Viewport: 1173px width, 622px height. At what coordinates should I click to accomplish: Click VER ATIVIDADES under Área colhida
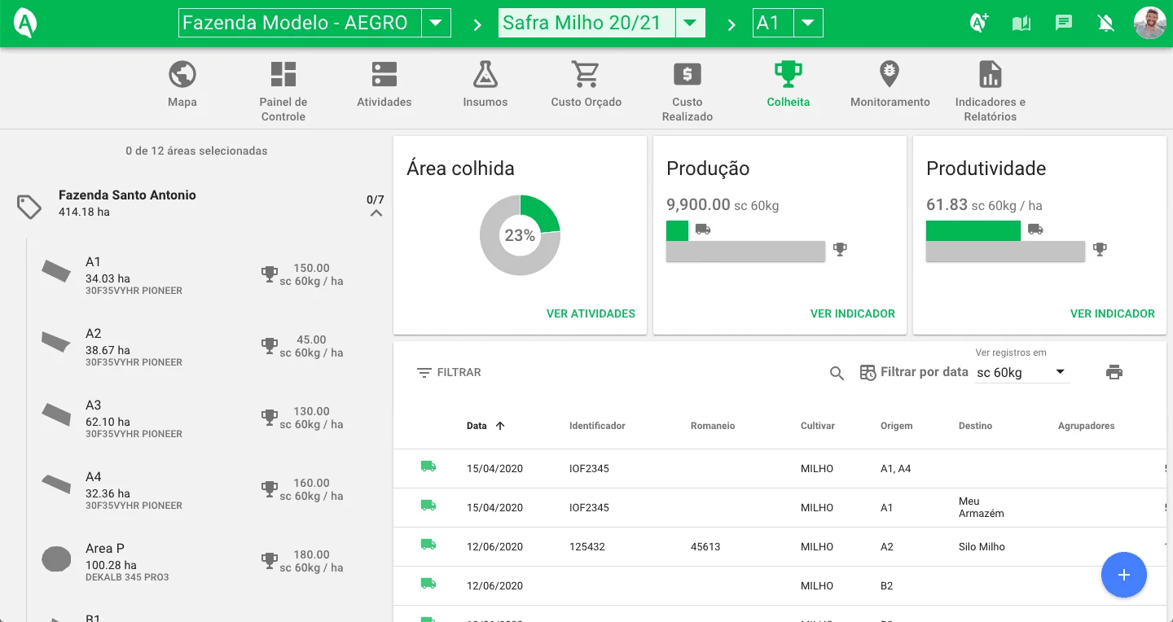[x=591, y=313]
